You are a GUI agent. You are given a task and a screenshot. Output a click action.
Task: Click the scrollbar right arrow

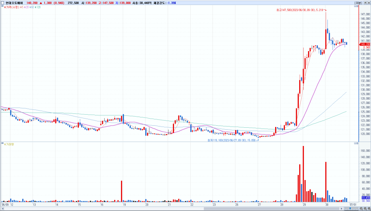click(x=342, y=209)
